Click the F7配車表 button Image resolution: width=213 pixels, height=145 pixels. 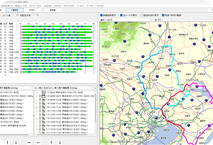15,10
